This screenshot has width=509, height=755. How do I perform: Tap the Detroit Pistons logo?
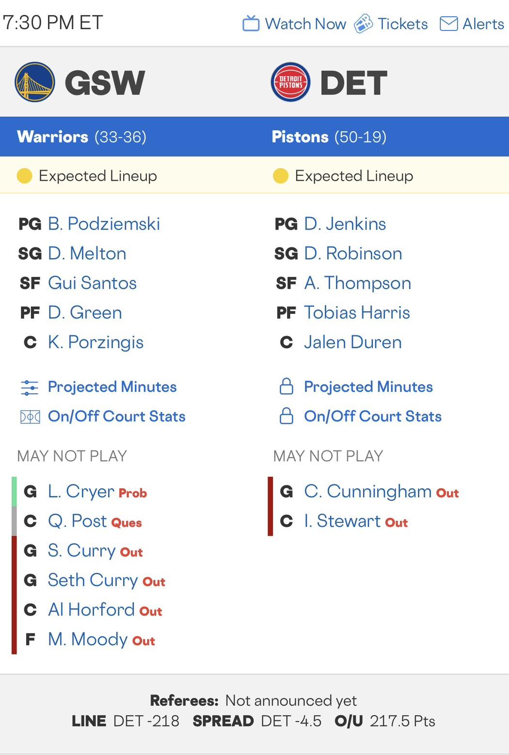(290, 82)
